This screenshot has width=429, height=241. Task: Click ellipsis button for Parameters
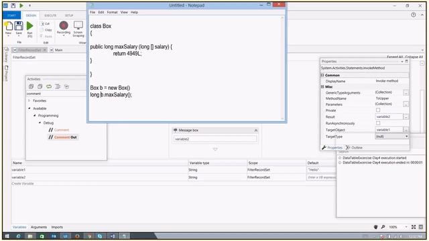tap(406, 104)
